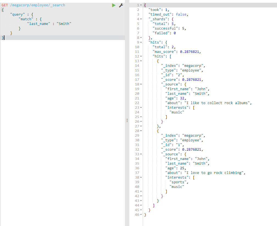Click the "timed_out" false value
The width and height of the screenshot is (277, 226).
pyautogui.click(x=181, y=15)
